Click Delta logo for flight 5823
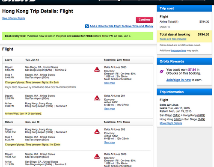Viewport: 214px width, 167px height. pos(97,69)
